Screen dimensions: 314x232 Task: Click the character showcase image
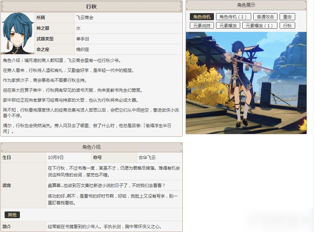click(246, 83)
